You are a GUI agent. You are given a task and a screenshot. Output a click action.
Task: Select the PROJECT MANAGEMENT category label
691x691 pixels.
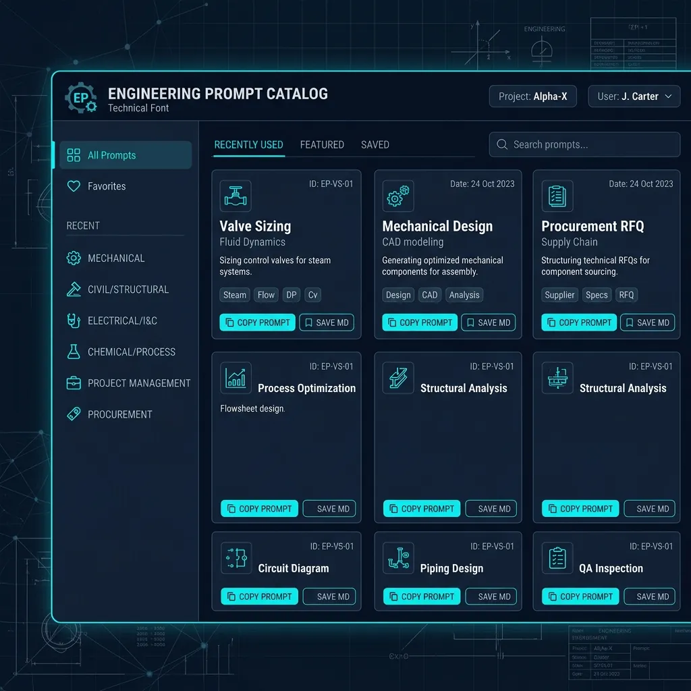pyautogui.click(x=139, y=383)
